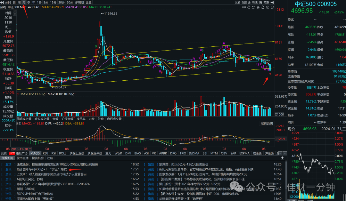Click the download icon in news panel

[282, 158]
